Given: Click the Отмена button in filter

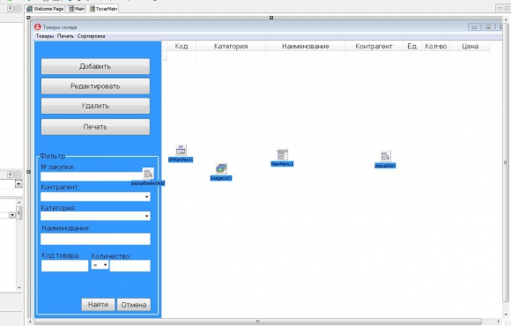Looking at the screenshot, I should pos(134,305).
